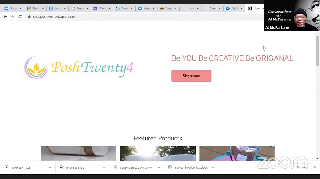Close the Black tab
Screen dimensions: 320x179
pyautogui.click(x=43, y=8)
